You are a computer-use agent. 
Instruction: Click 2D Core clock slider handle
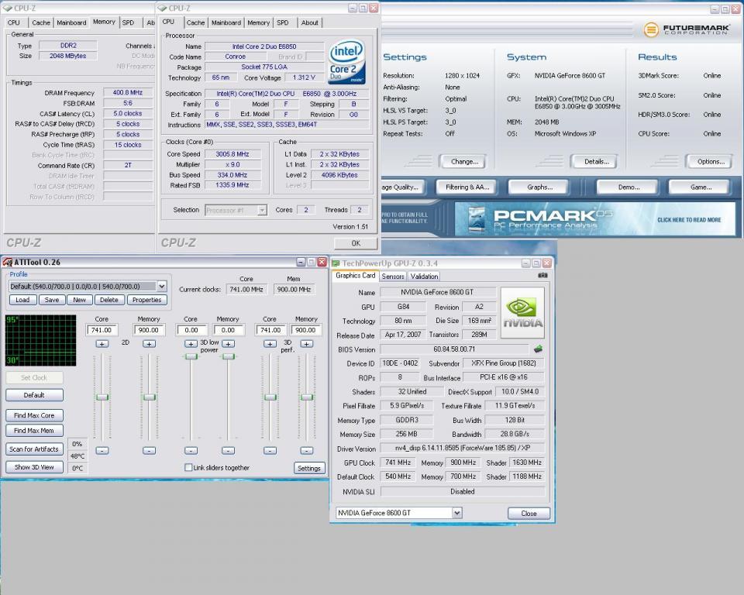(102, 397)
